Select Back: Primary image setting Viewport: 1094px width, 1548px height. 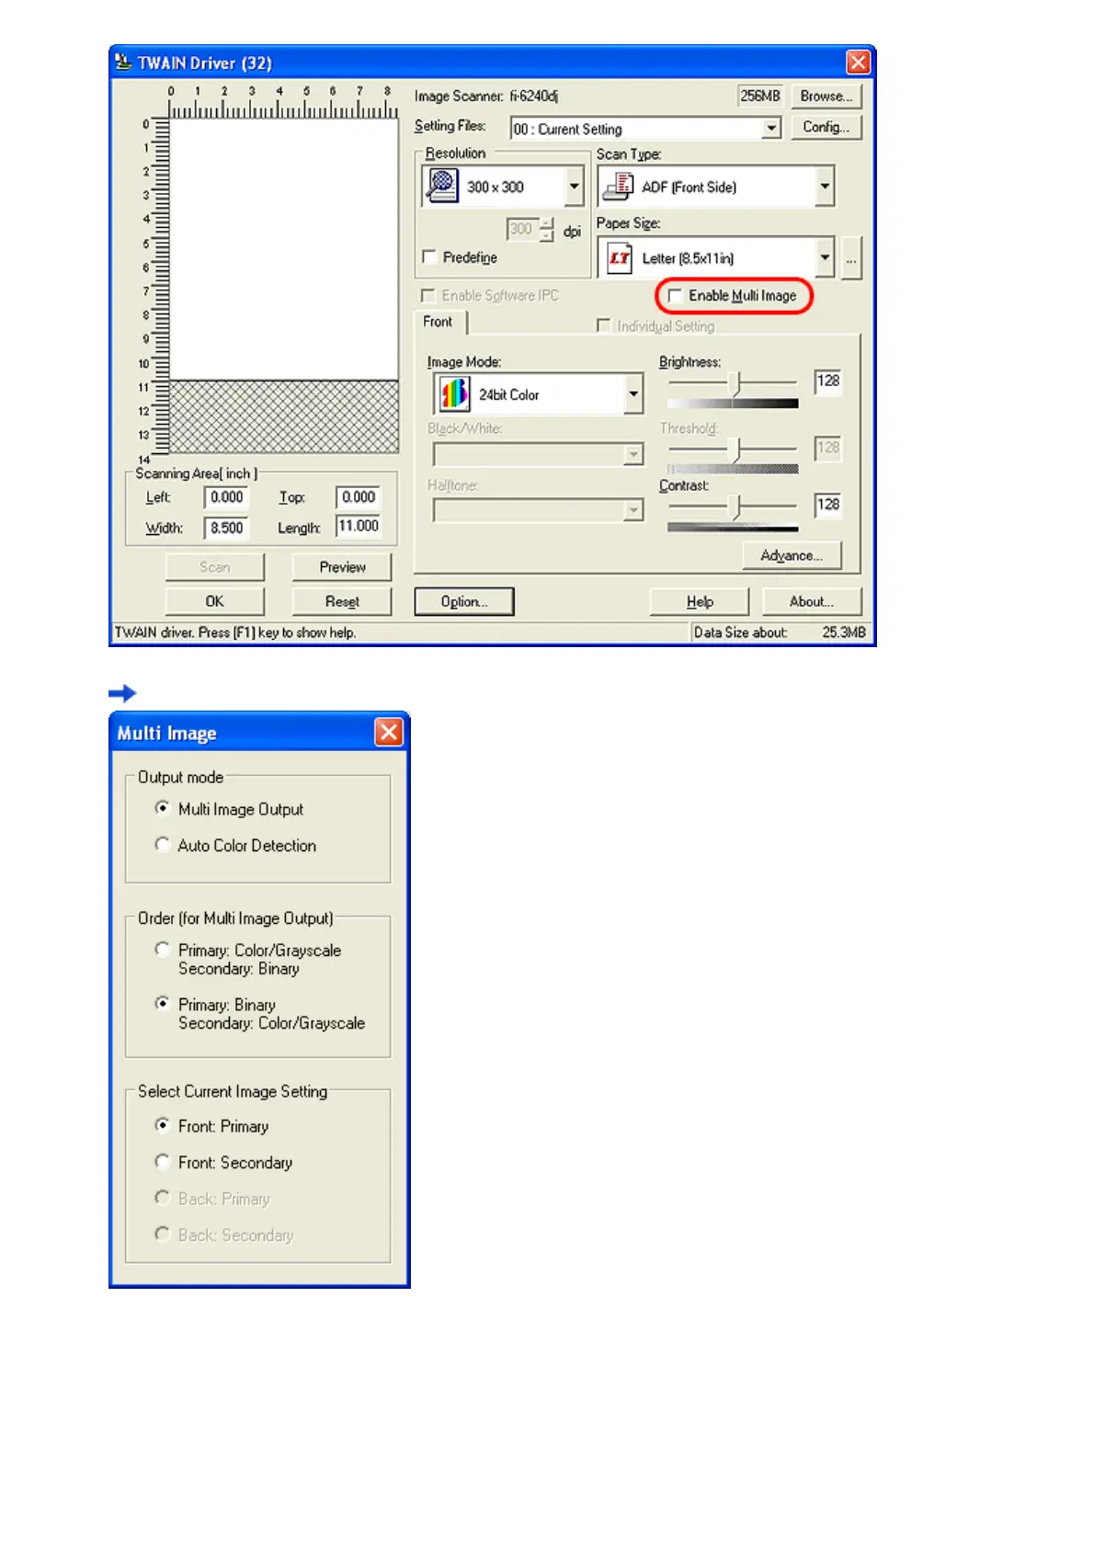(x=162, y=1197)
